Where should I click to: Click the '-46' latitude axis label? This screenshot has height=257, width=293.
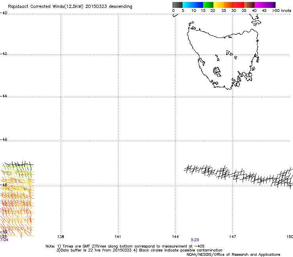click(x=4, y=140)
